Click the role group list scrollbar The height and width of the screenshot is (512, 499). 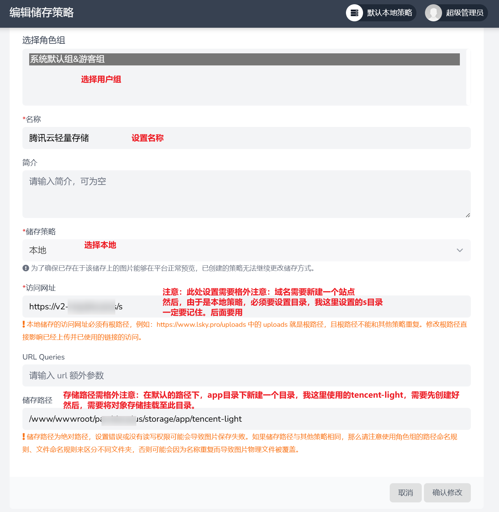[x=468, y=77]
